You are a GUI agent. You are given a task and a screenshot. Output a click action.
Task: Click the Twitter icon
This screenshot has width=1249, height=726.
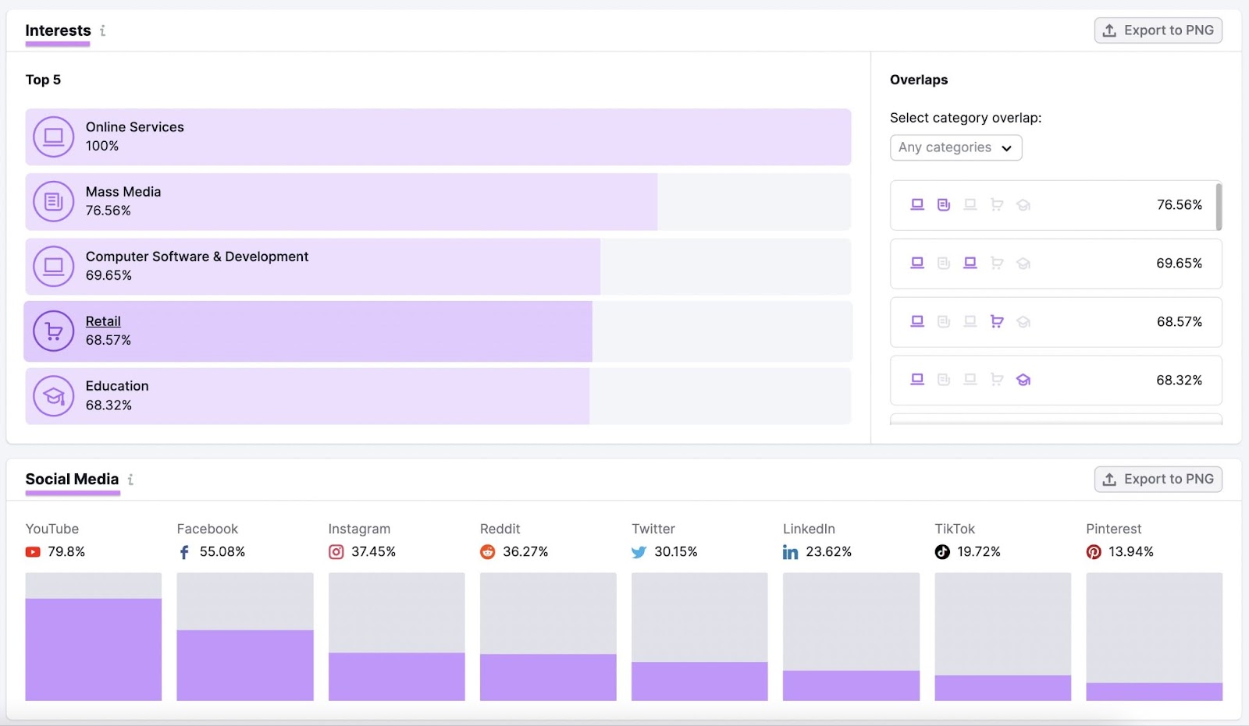pos(639,551)
